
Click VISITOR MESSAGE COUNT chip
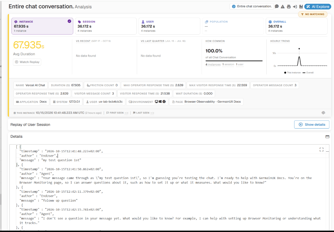pos(94,94)
